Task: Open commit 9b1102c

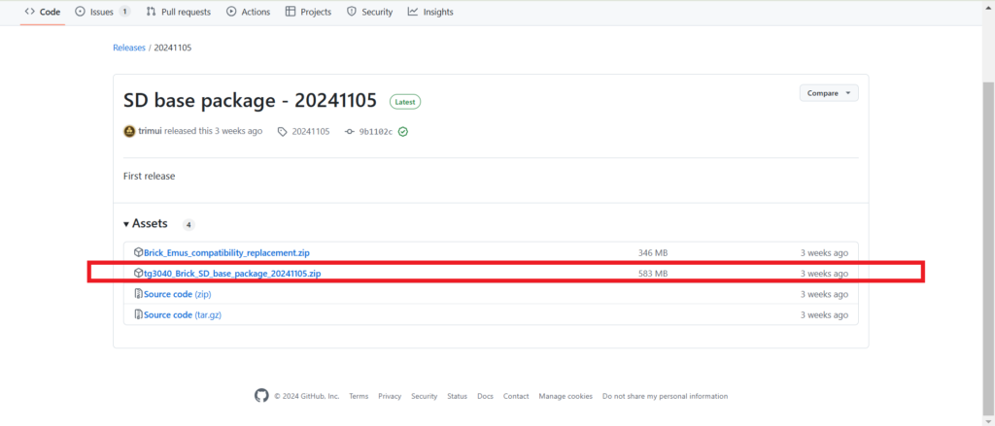Action: pyautogui.click(x=376, y=132)
